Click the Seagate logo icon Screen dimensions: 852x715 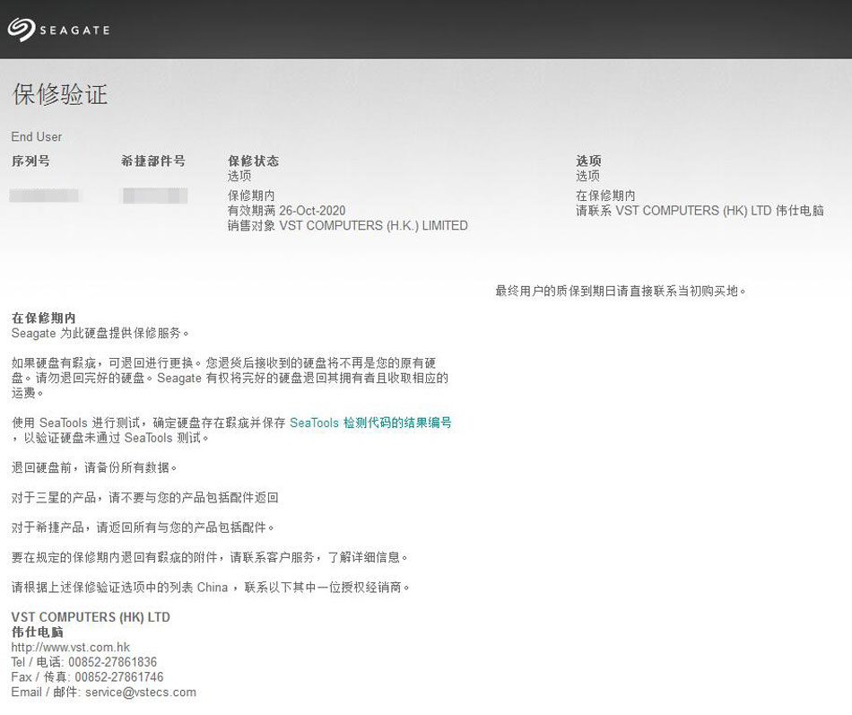click(x=20, y=29)
